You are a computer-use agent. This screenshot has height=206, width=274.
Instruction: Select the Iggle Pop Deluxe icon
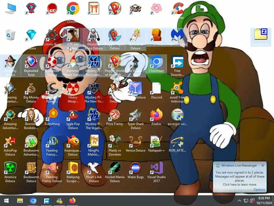coord(73,115)
